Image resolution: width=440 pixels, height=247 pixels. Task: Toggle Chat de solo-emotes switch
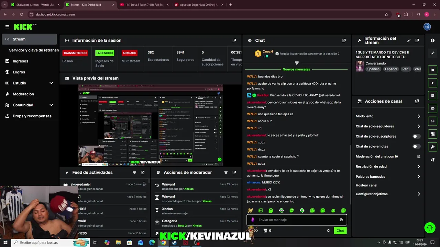[416, 146]
